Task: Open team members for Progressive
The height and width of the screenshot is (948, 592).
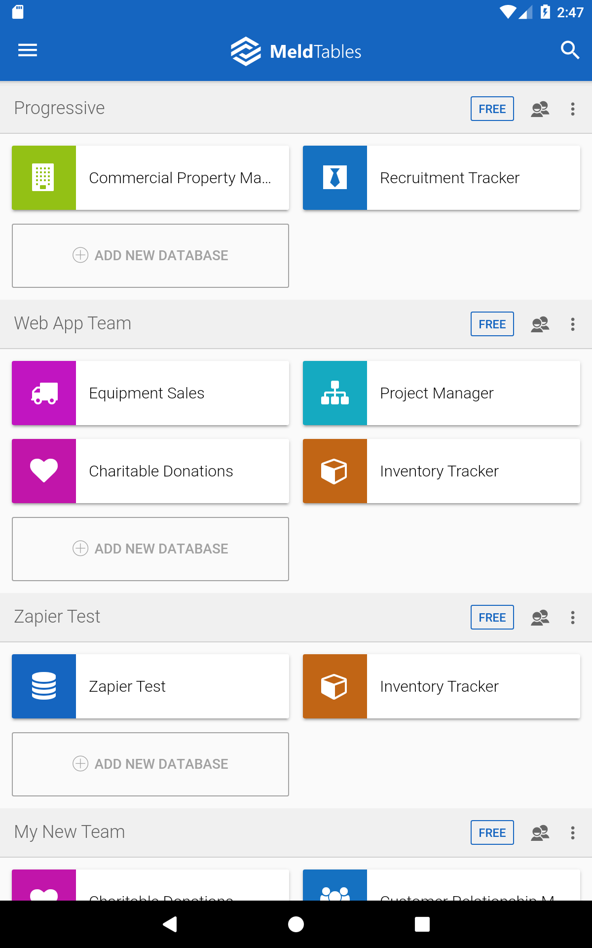Action: (x=540, y=109)
